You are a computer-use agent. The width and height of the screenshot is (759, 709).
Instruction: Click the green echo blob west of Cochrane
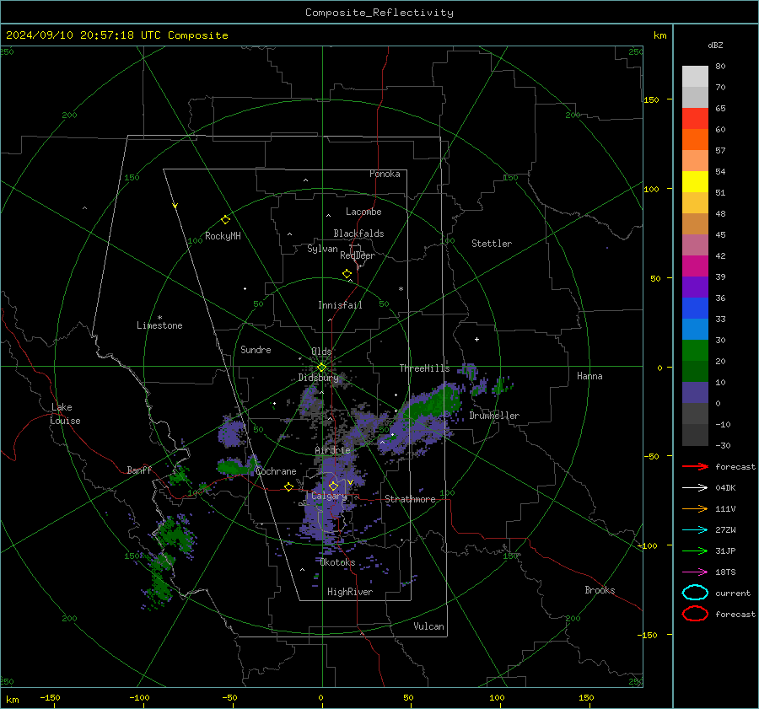234,467
